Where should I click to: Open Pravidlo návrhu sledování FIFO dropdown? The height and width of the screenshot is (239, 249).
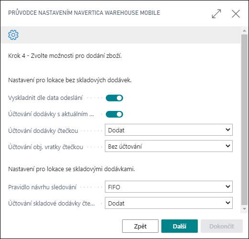click(169, 187)
